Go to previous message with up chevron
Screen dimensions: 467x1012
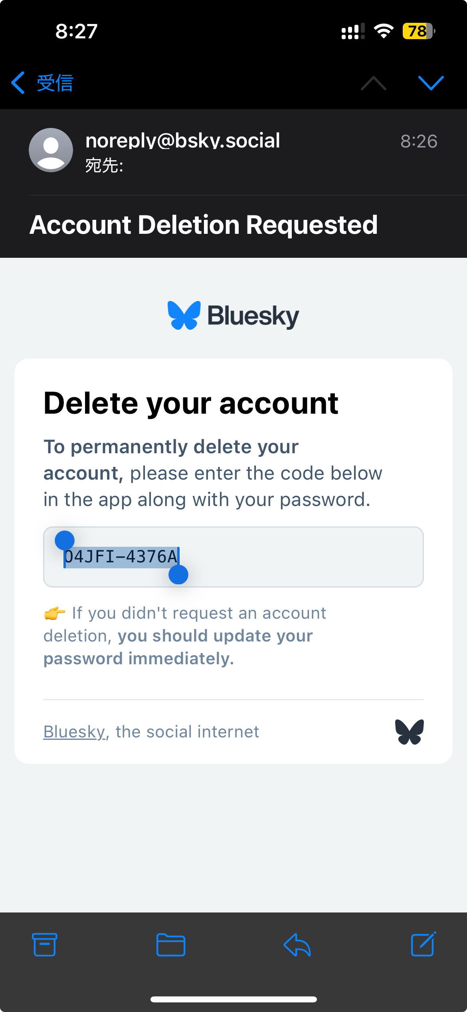coord(374,83)
